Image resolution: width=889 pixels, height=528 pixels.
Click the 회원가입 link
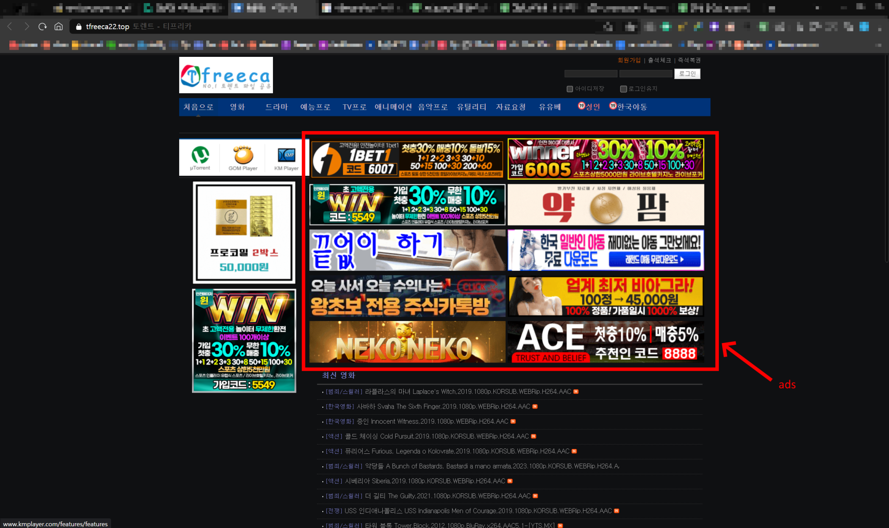tap(629, 60)
